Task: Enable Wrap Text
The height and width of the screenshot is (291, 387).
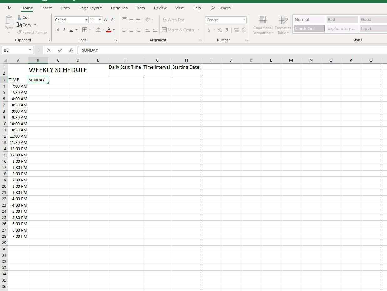Action: pos(173,20)
